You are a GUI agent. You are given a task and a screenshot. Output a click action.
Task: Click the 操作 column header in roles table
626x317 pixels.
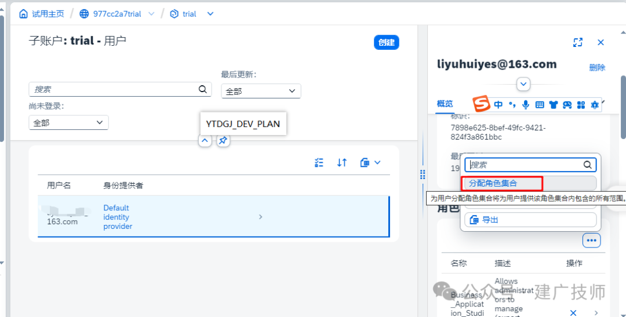[x=574, y=263]
